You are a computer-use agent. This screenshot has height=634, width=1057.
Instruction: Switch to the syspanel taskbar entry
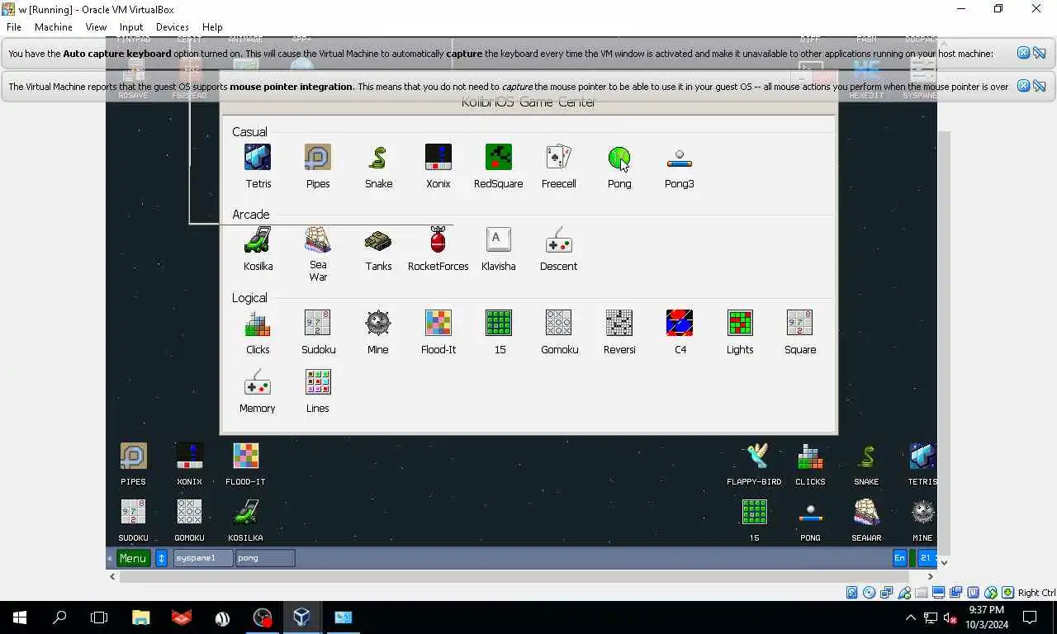click(x=202, y=558)
